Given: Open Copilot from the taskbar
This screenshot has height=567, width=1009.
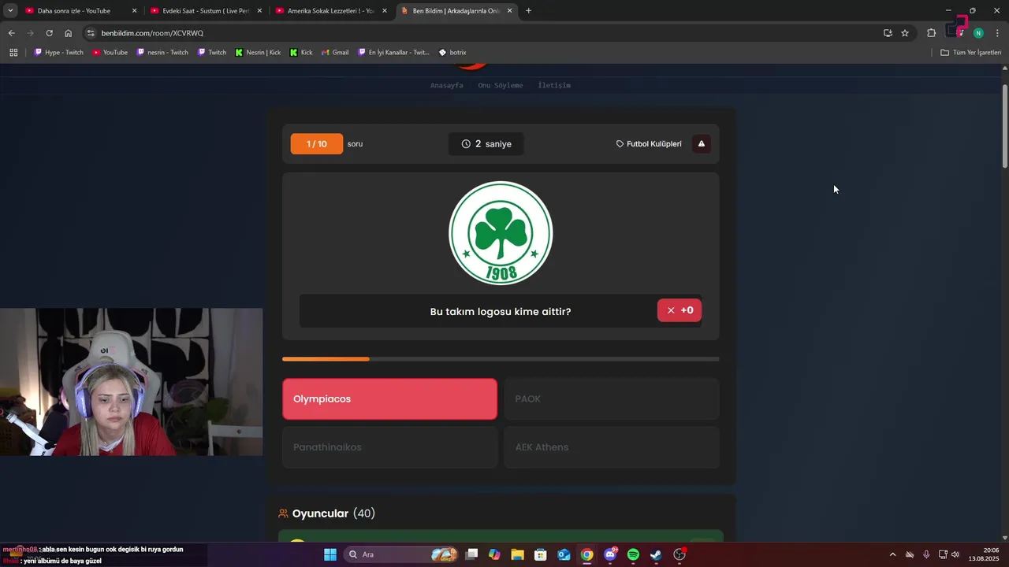Looking at the screenshot, I should coord(494,554).
